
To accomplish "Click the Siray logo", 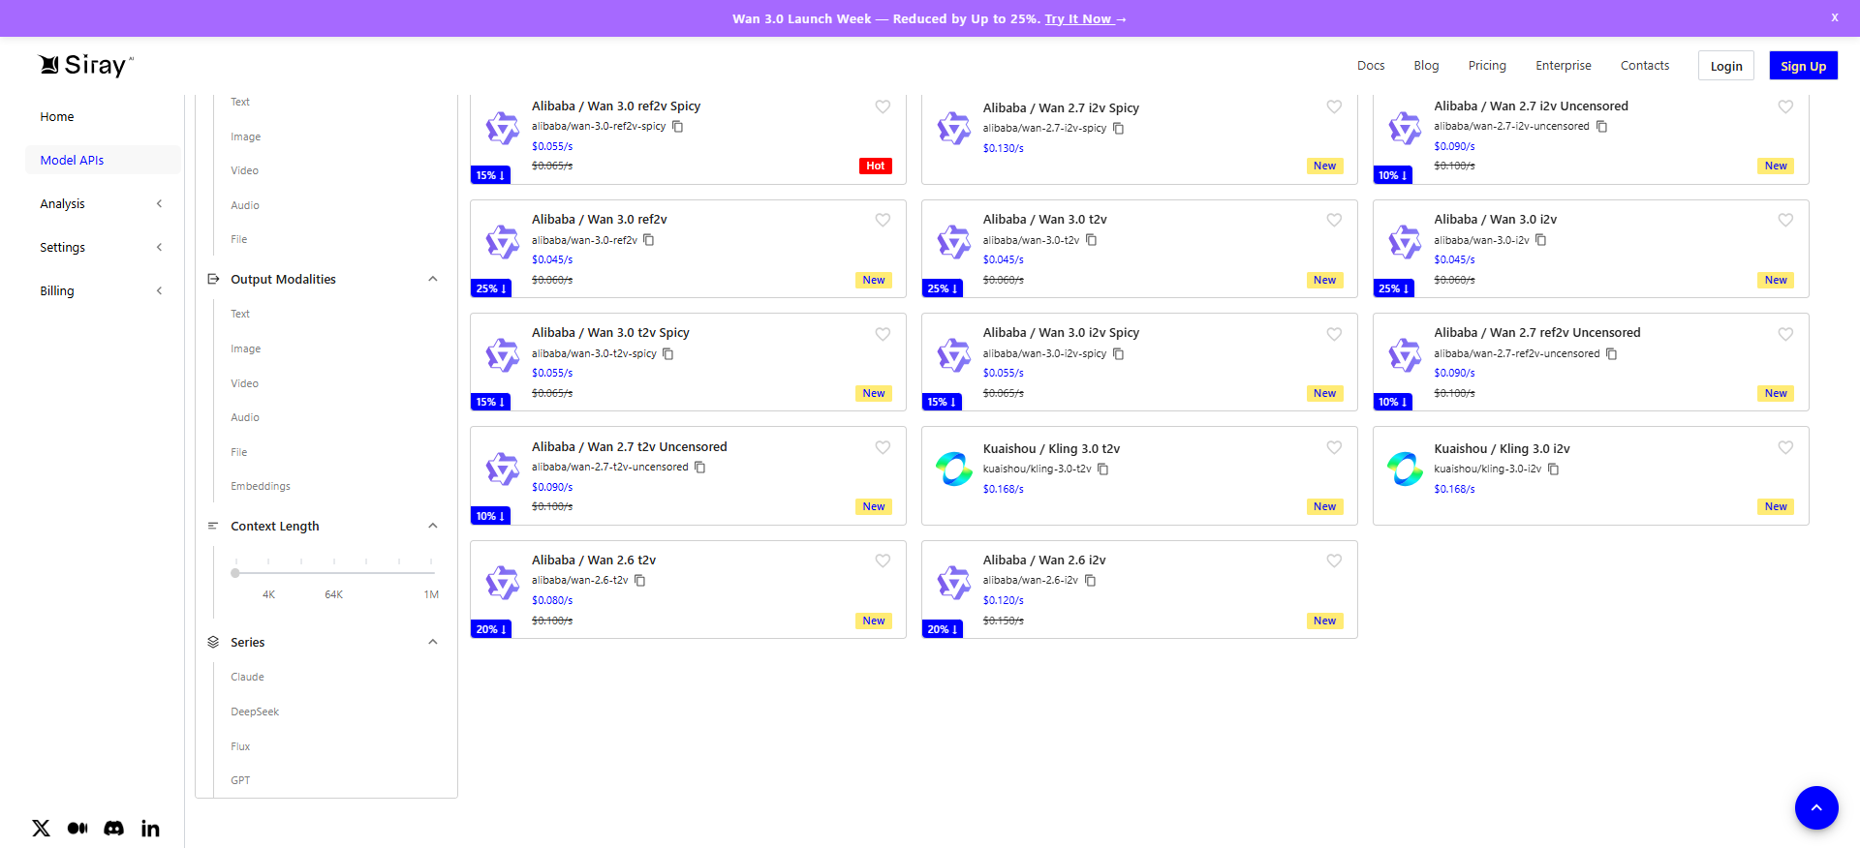I will (85, 65).
